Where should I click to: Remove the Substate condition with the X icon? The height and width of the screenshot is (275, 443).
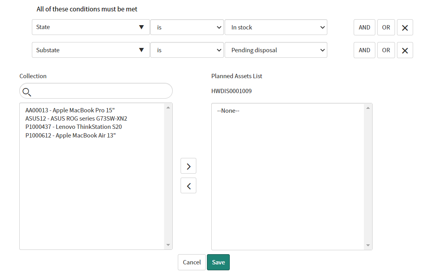tap(405, 50)
